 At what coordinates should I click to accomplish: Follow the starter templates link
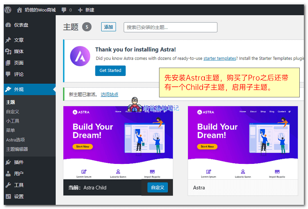[219, 58]
